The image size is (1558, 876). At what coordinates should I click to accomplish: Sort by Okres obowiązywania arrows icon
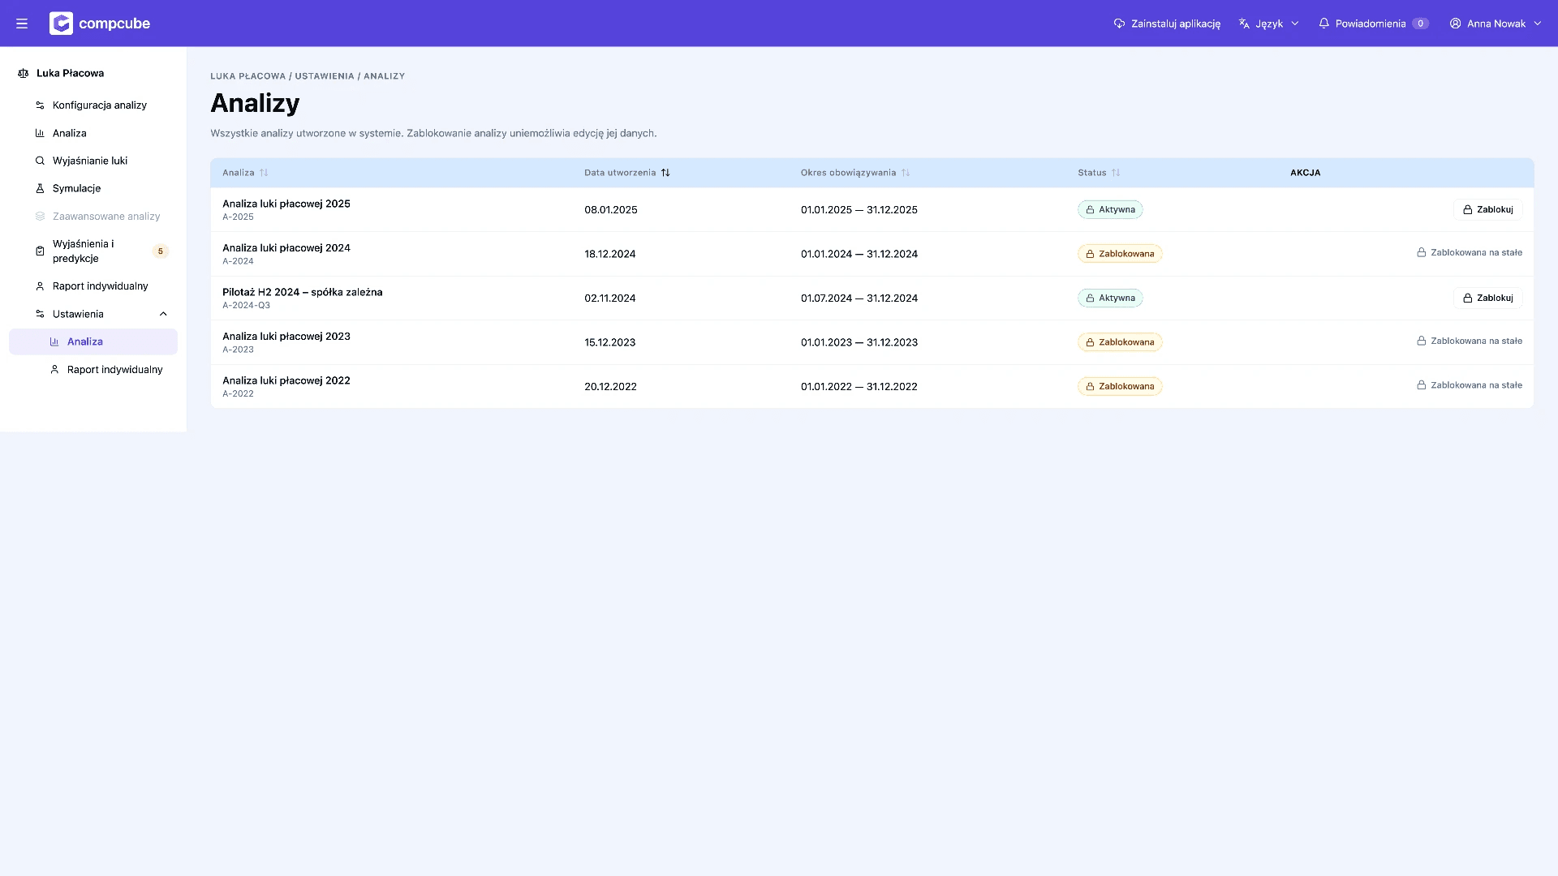(x=906, y=173)
